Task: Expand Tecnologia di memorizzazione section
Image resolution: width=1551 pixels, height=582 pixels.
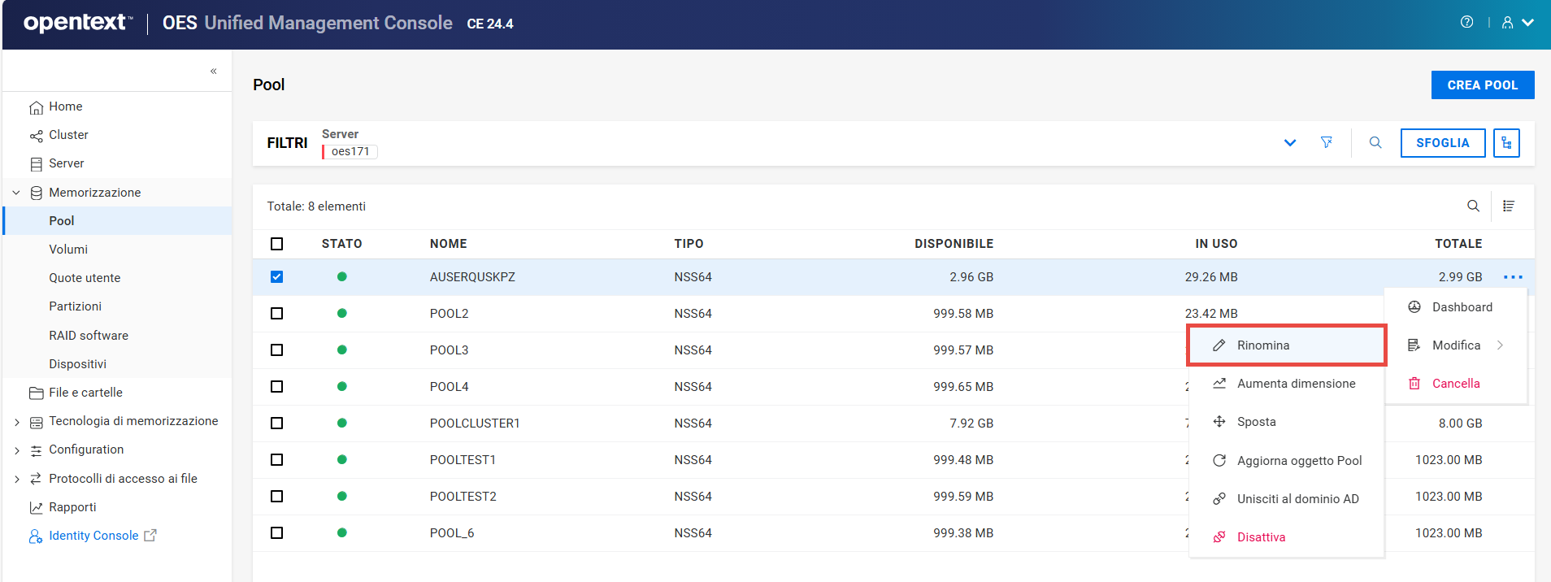Action: (x=16, y=422)
